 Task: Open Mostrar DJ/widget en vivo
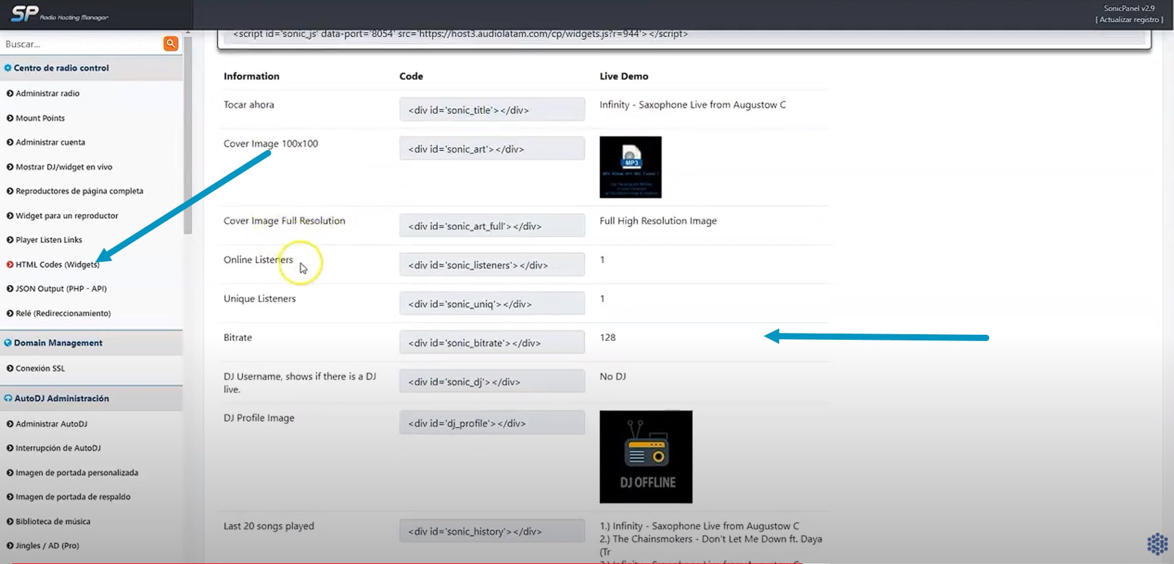[x=64, y=167]
